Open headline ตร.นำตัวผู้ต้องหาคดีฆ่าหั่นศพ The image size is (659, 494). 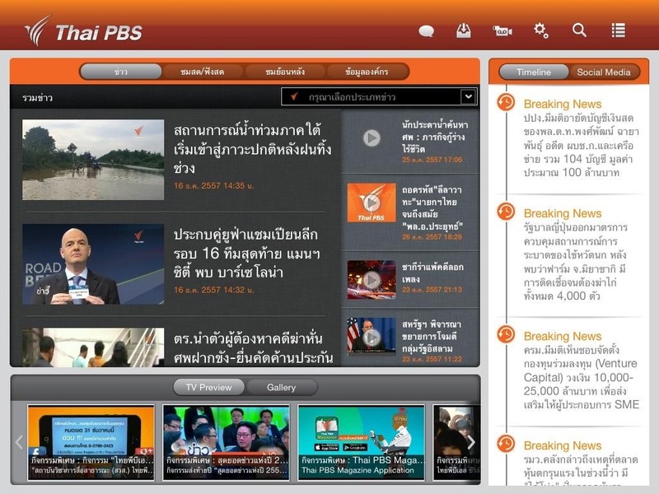(x=254, y=348)
